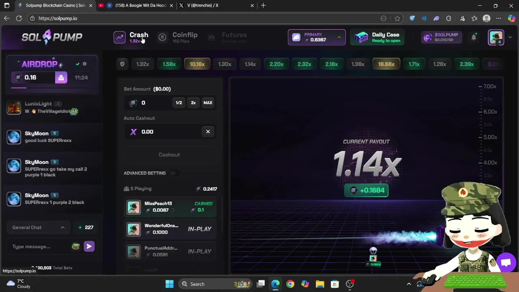Screen dimensions: 519x292
Task: Click the Crash chart icon
Action: 120,37
